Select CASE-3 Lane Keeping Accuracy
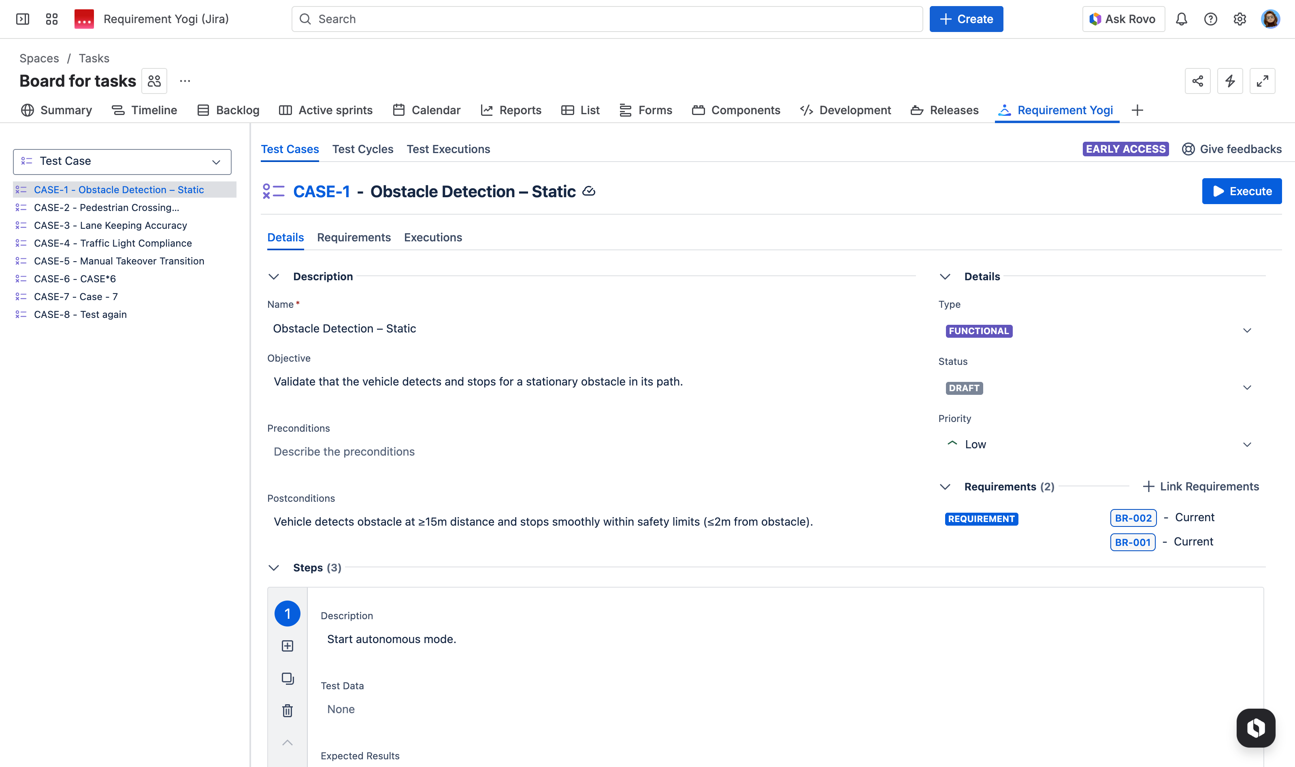The image size is (1295, 767). [110, 225]
